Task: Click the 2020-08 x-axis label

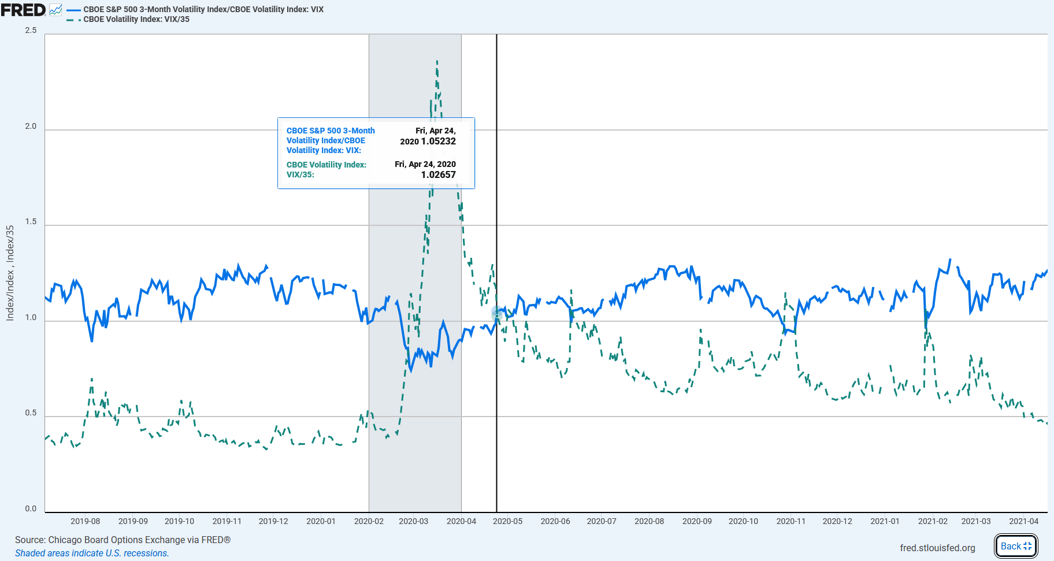Action: [649, 521]
